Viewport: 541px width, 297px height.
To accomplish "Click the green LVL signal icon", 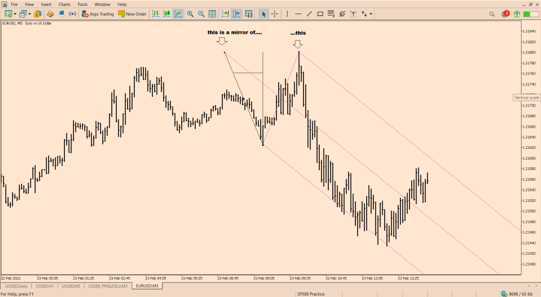I will pos(517,14).
